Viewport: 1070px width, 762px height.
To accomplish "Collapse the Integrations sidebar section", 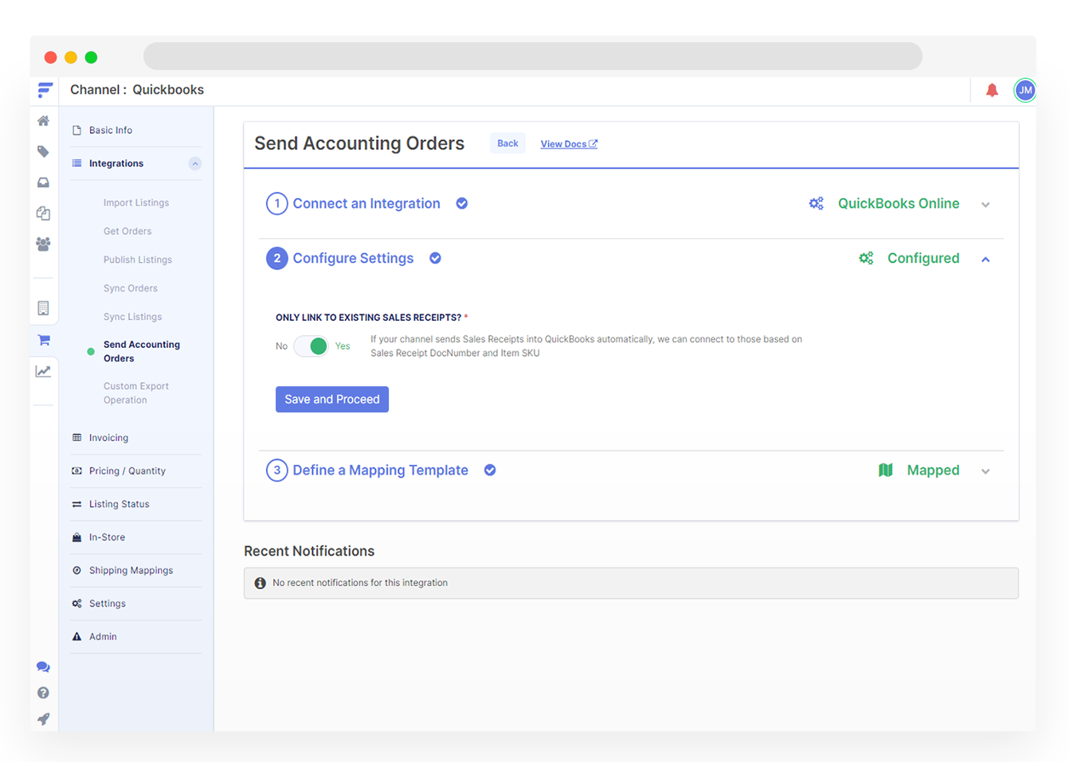I will (194, 163).
